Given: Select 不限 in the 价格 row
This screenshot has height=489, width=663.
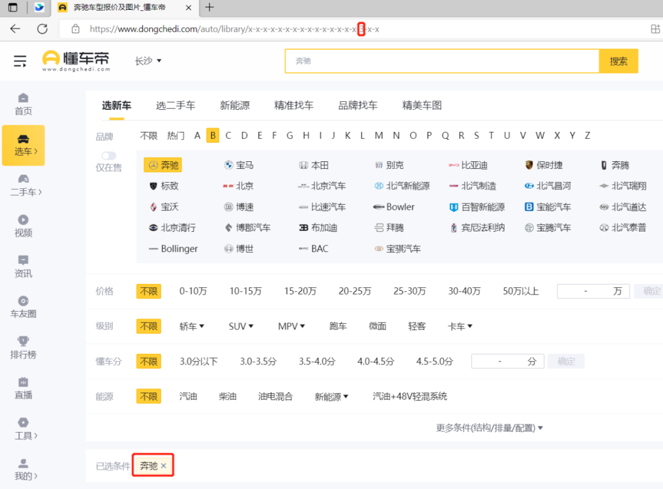Looking at the screenshot, I should 149,291.
